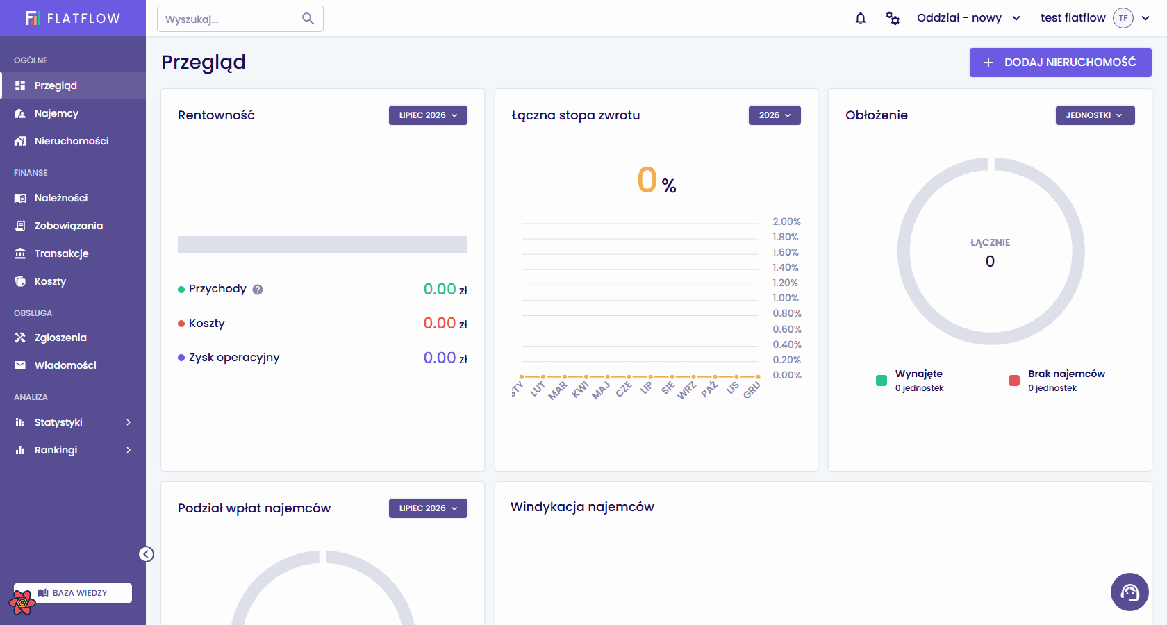Open the notifications bell icon
The width and height of the screenshot is (1167, 625).
[861, 18]
